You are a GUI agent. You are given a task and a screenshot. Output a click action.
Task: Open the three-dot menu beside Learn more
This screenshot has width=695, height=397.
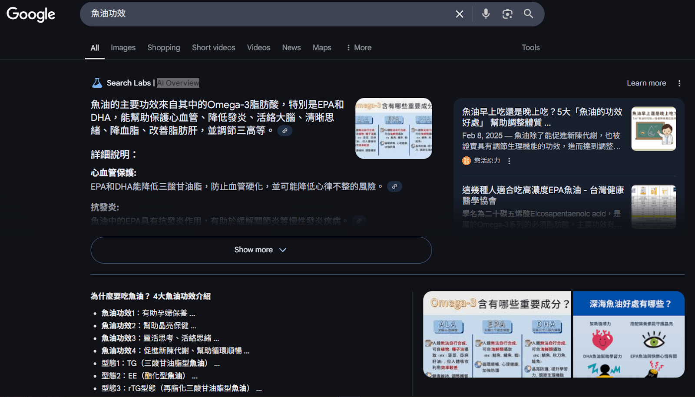pos(679,83)
